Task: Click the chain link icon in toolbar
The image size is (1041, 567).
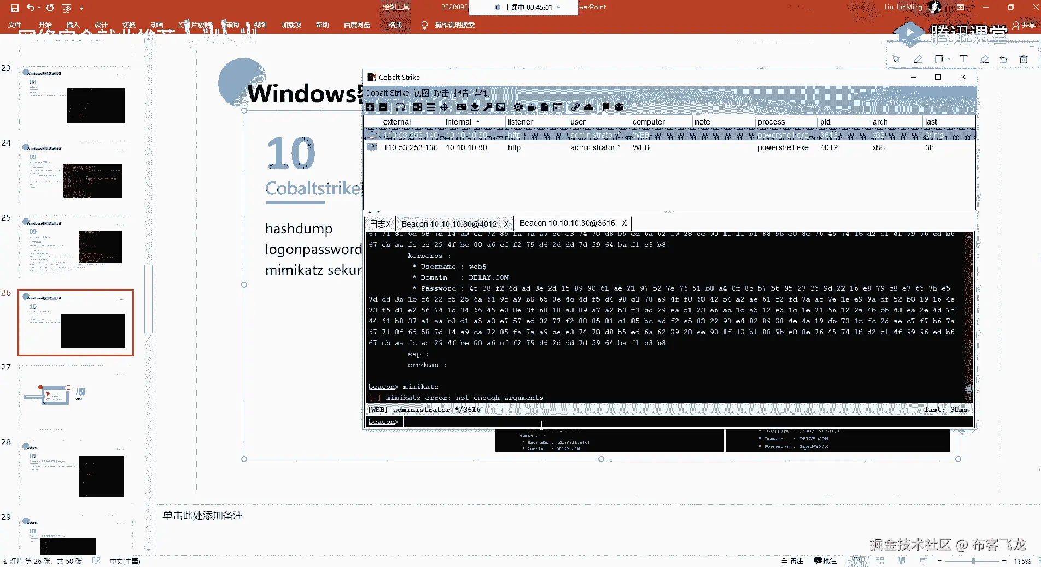Action: coord(575,108)
